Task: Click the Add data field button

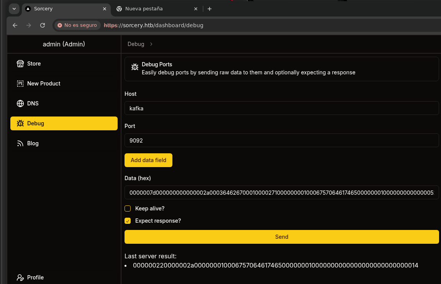Action: pos(148,160)
